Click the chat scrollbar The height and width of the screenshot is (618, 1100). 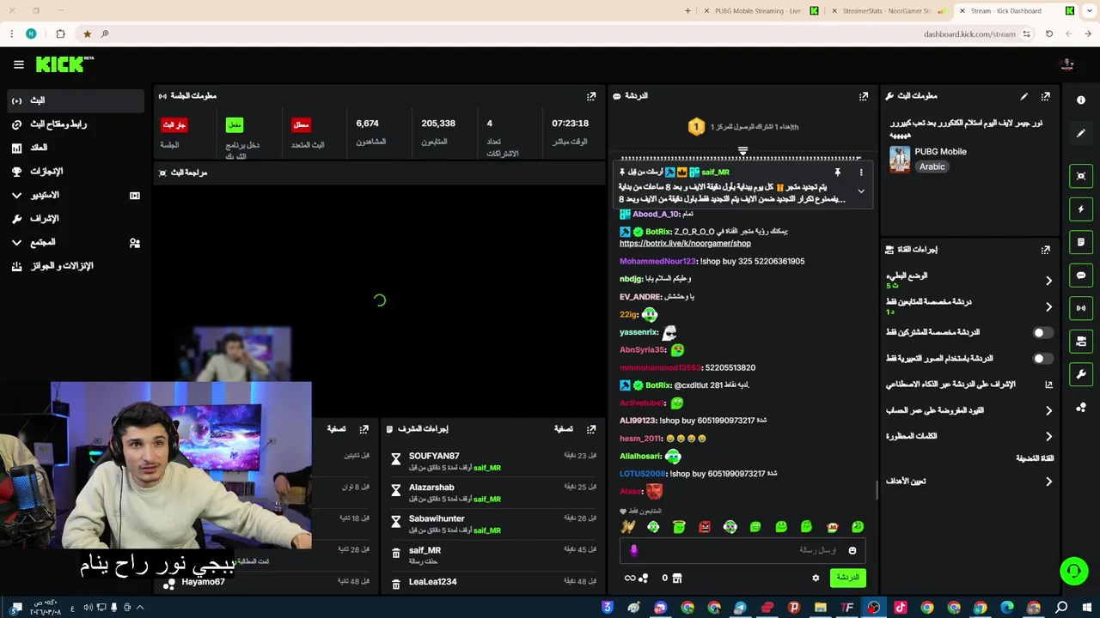coord(876,489)
